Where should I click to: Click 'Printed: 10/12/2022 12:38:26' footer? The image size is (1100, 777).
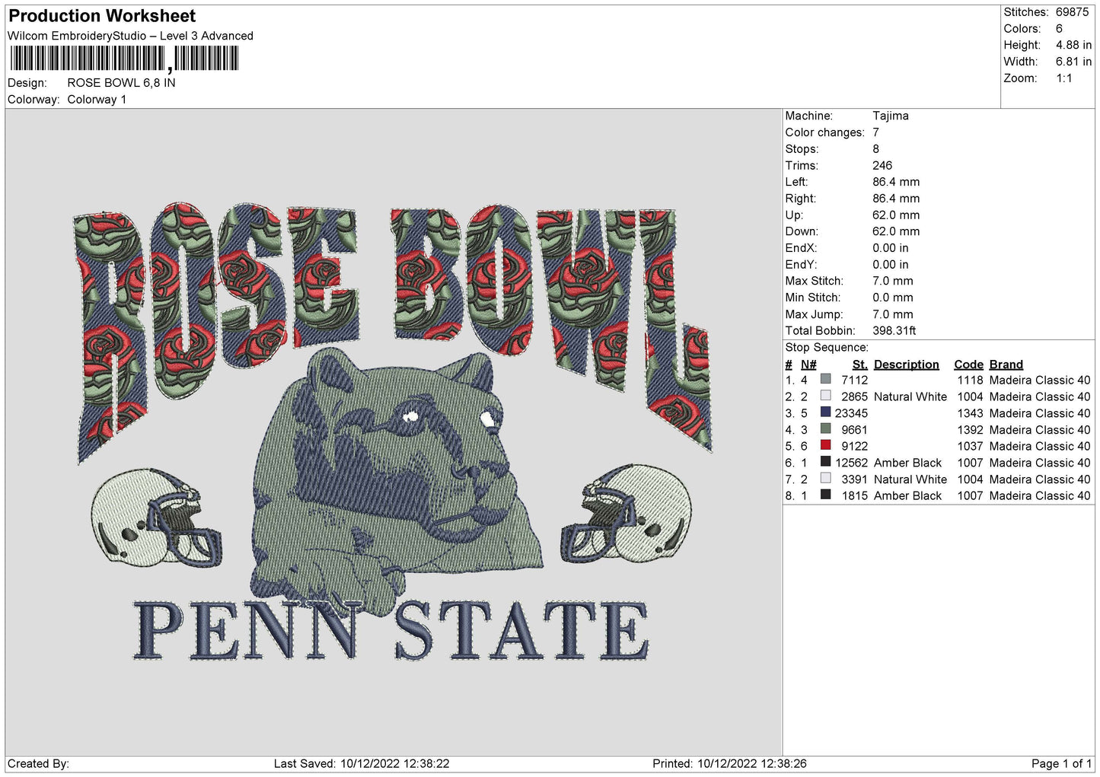click(729, 763)
